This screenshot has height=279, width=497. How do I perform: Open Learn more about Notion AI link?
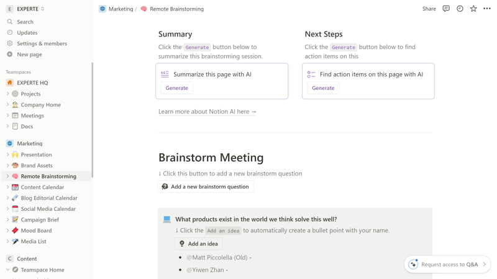coord(207,112)
